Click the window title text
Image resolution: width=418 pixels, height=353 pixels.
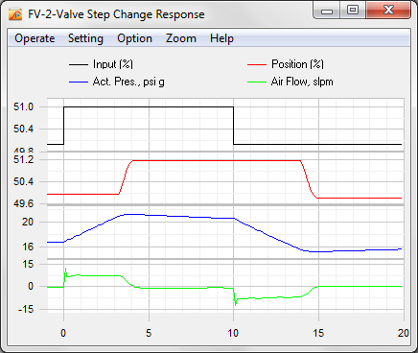click(x=116, y=14)
